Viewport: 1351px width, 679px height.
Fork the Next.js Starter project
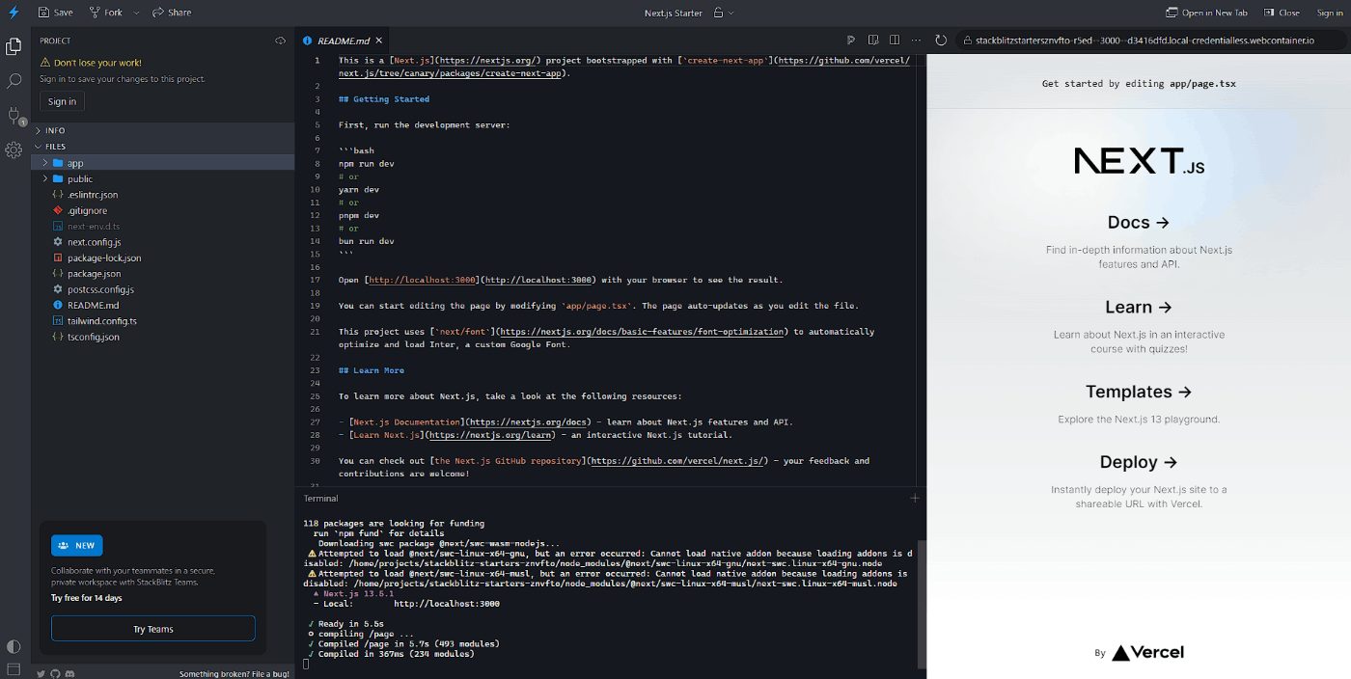point(105,13)
